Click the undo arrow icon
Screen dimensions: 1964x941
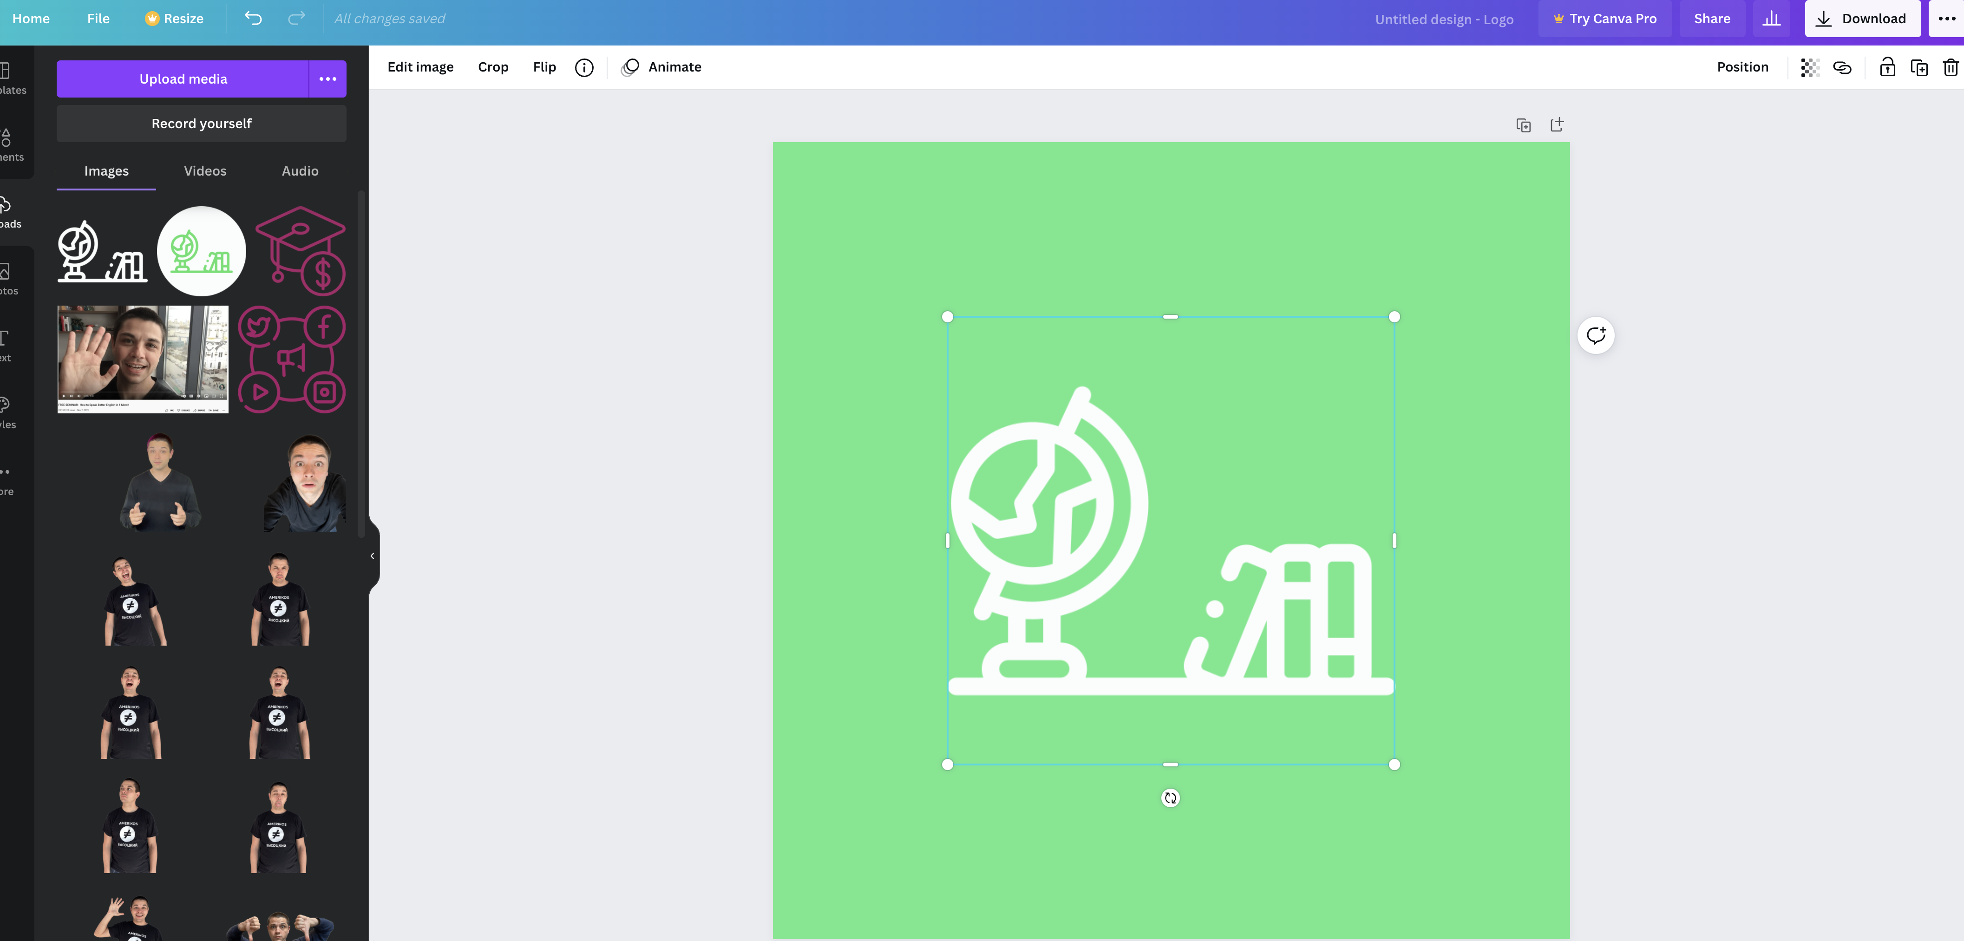click(x=253, y=18)
